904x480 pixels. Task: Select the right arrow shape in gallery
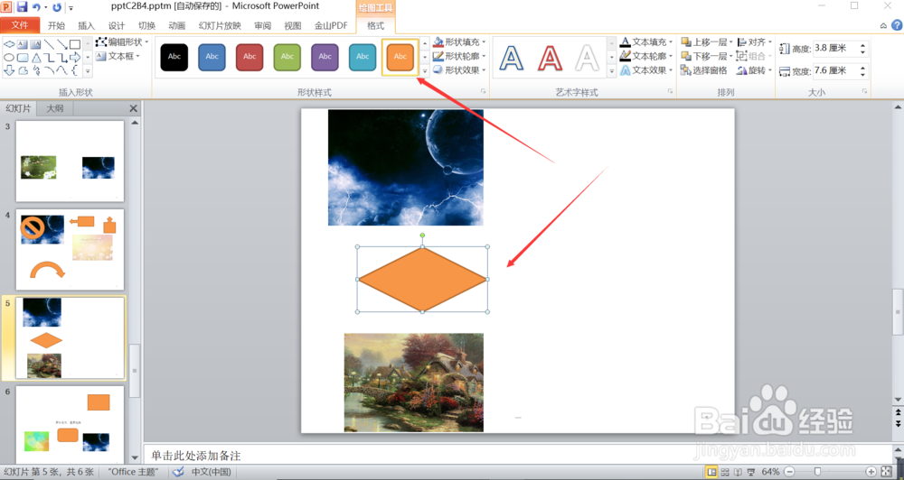(75, 58)
